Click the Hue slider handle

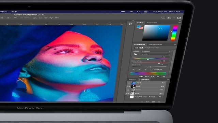(x=148, y=59)
